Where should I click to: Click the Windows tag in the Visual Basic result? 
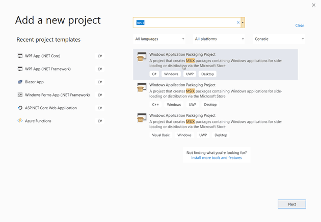click(x=184, y=135)
